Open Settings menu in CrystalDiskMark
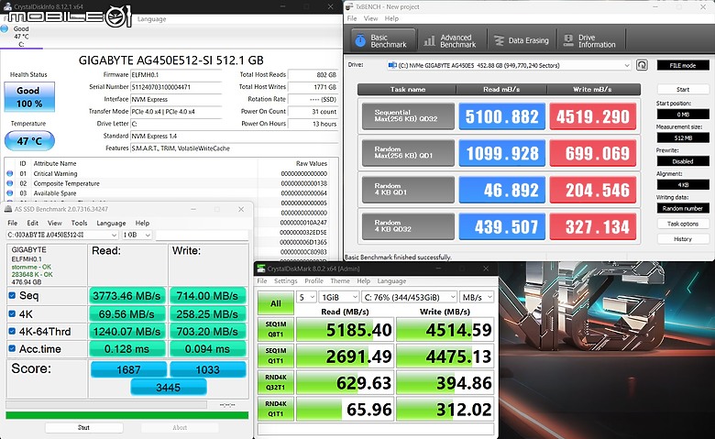 (x=286, y=280)
